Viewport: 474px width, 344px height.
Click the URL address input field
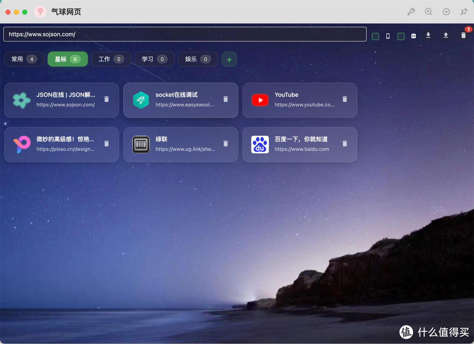click(185, 34)
